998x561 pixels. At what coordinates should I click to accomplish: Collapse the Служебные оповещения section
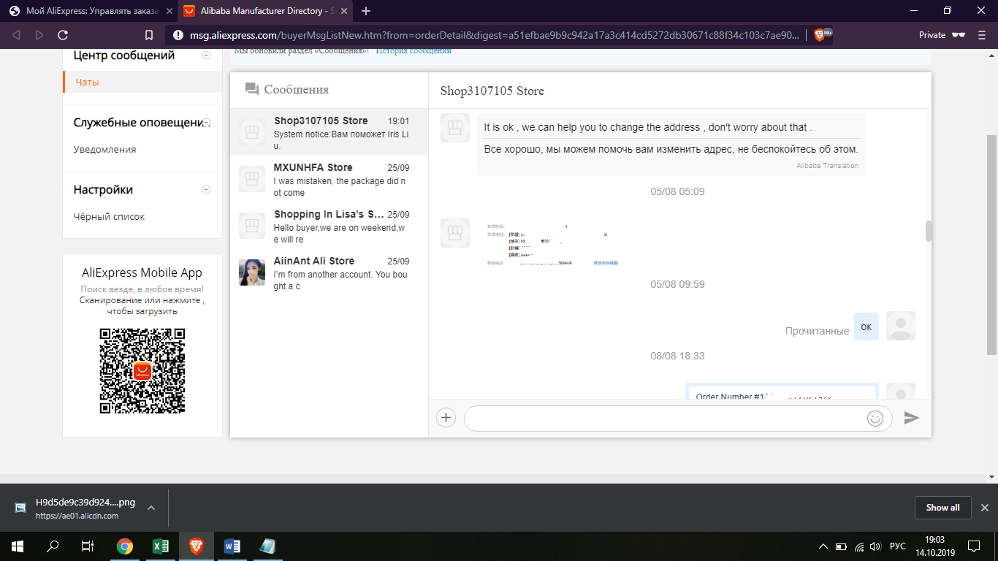tap(206, 122)
